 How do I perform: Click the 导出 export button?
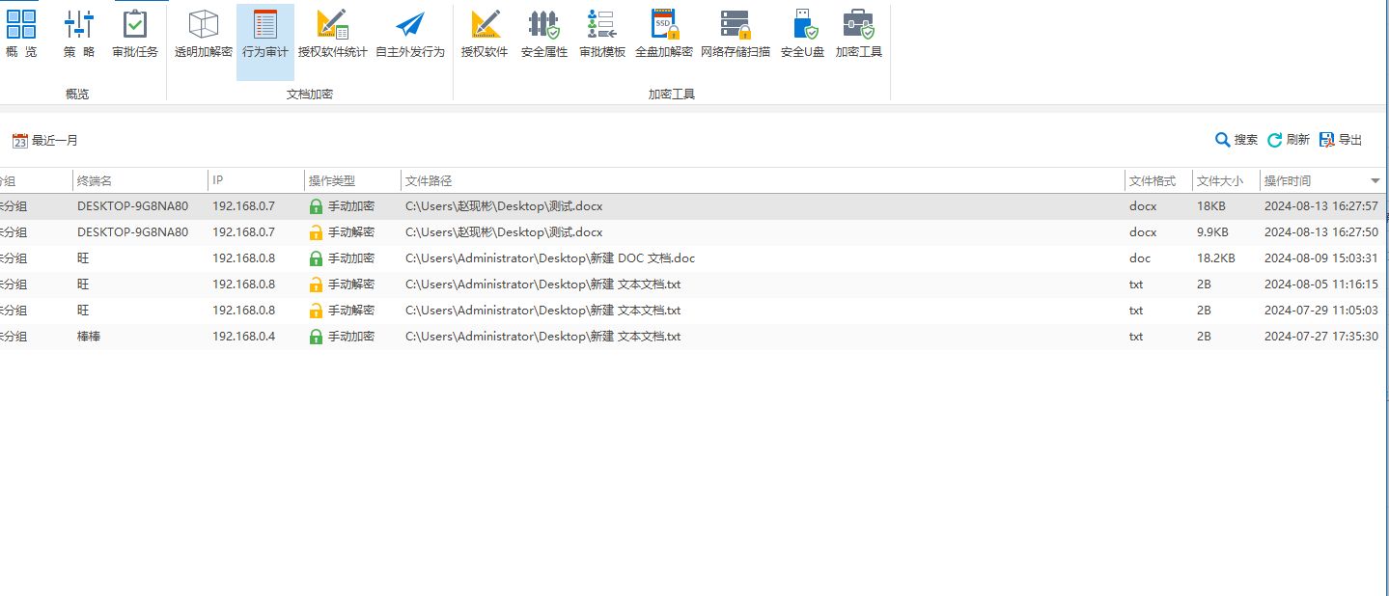(x=1341, y=140)
